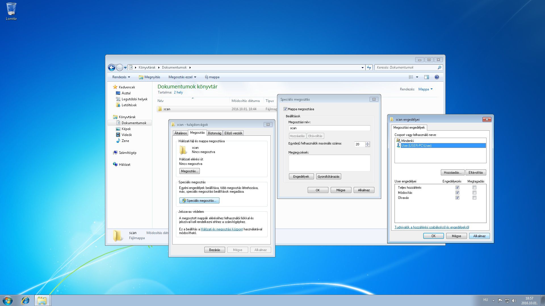This screenshot has width=545, height=306.
Task: Toggle the preview pane icon
Action: 426,77
